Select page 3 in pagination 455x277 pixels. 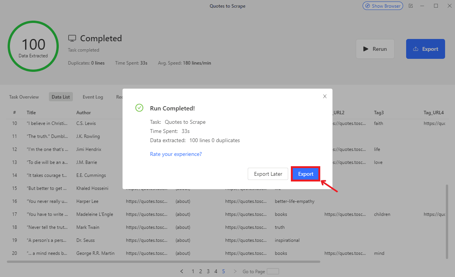pos(208,271)
